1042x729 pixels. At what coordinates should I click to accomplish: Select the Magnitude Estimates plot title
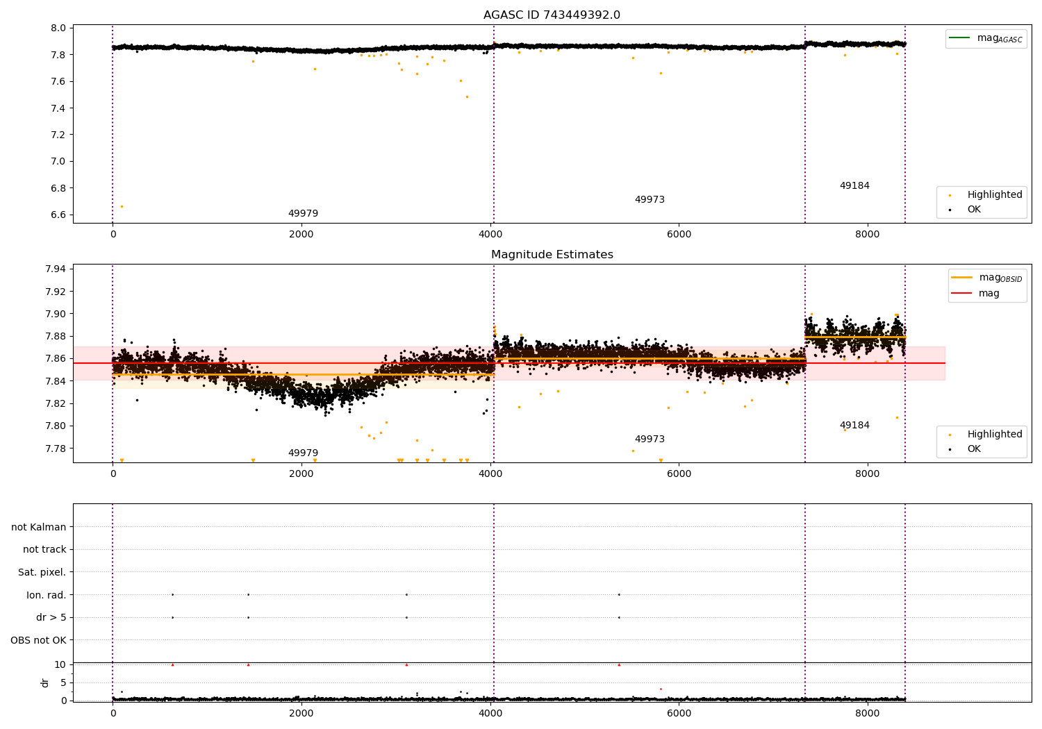coord(552,255)
